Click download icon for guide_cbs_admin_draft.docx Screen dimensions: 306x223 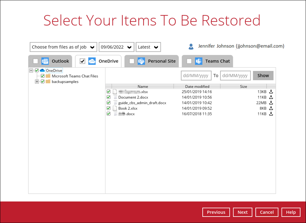coord(271,103)
